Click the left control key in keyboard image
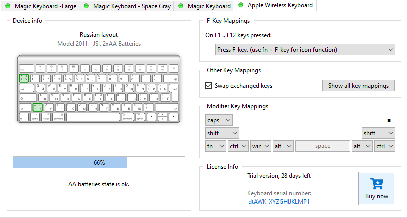Viewport: 407px width, 218px height. tap(35, 117)
